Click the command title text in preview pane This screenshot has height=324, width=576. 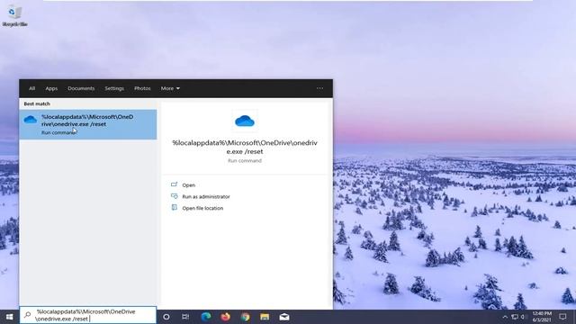tap(245, 147)
